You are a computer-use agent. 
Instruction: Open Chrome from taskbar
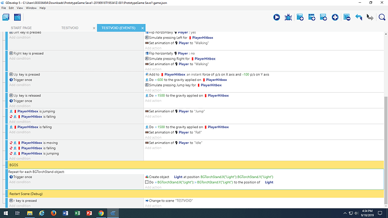point(101,213)
